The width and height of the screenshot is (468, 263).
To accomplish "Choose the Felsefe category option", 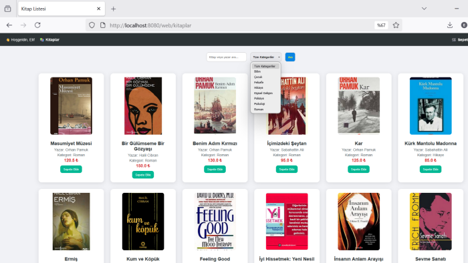I will (265, 82).
